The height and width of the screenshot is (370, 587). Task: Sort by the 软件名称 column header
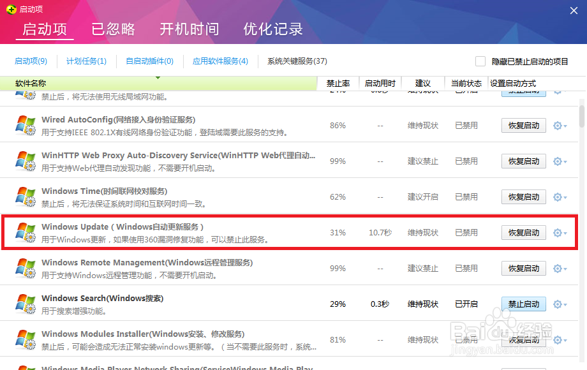tap(158, 84)
